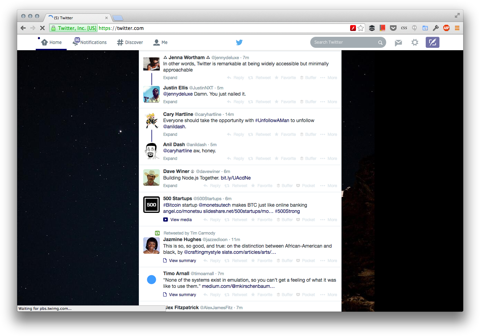
Task: Compose a new tweet with quill button
Action: click(432, 42)
